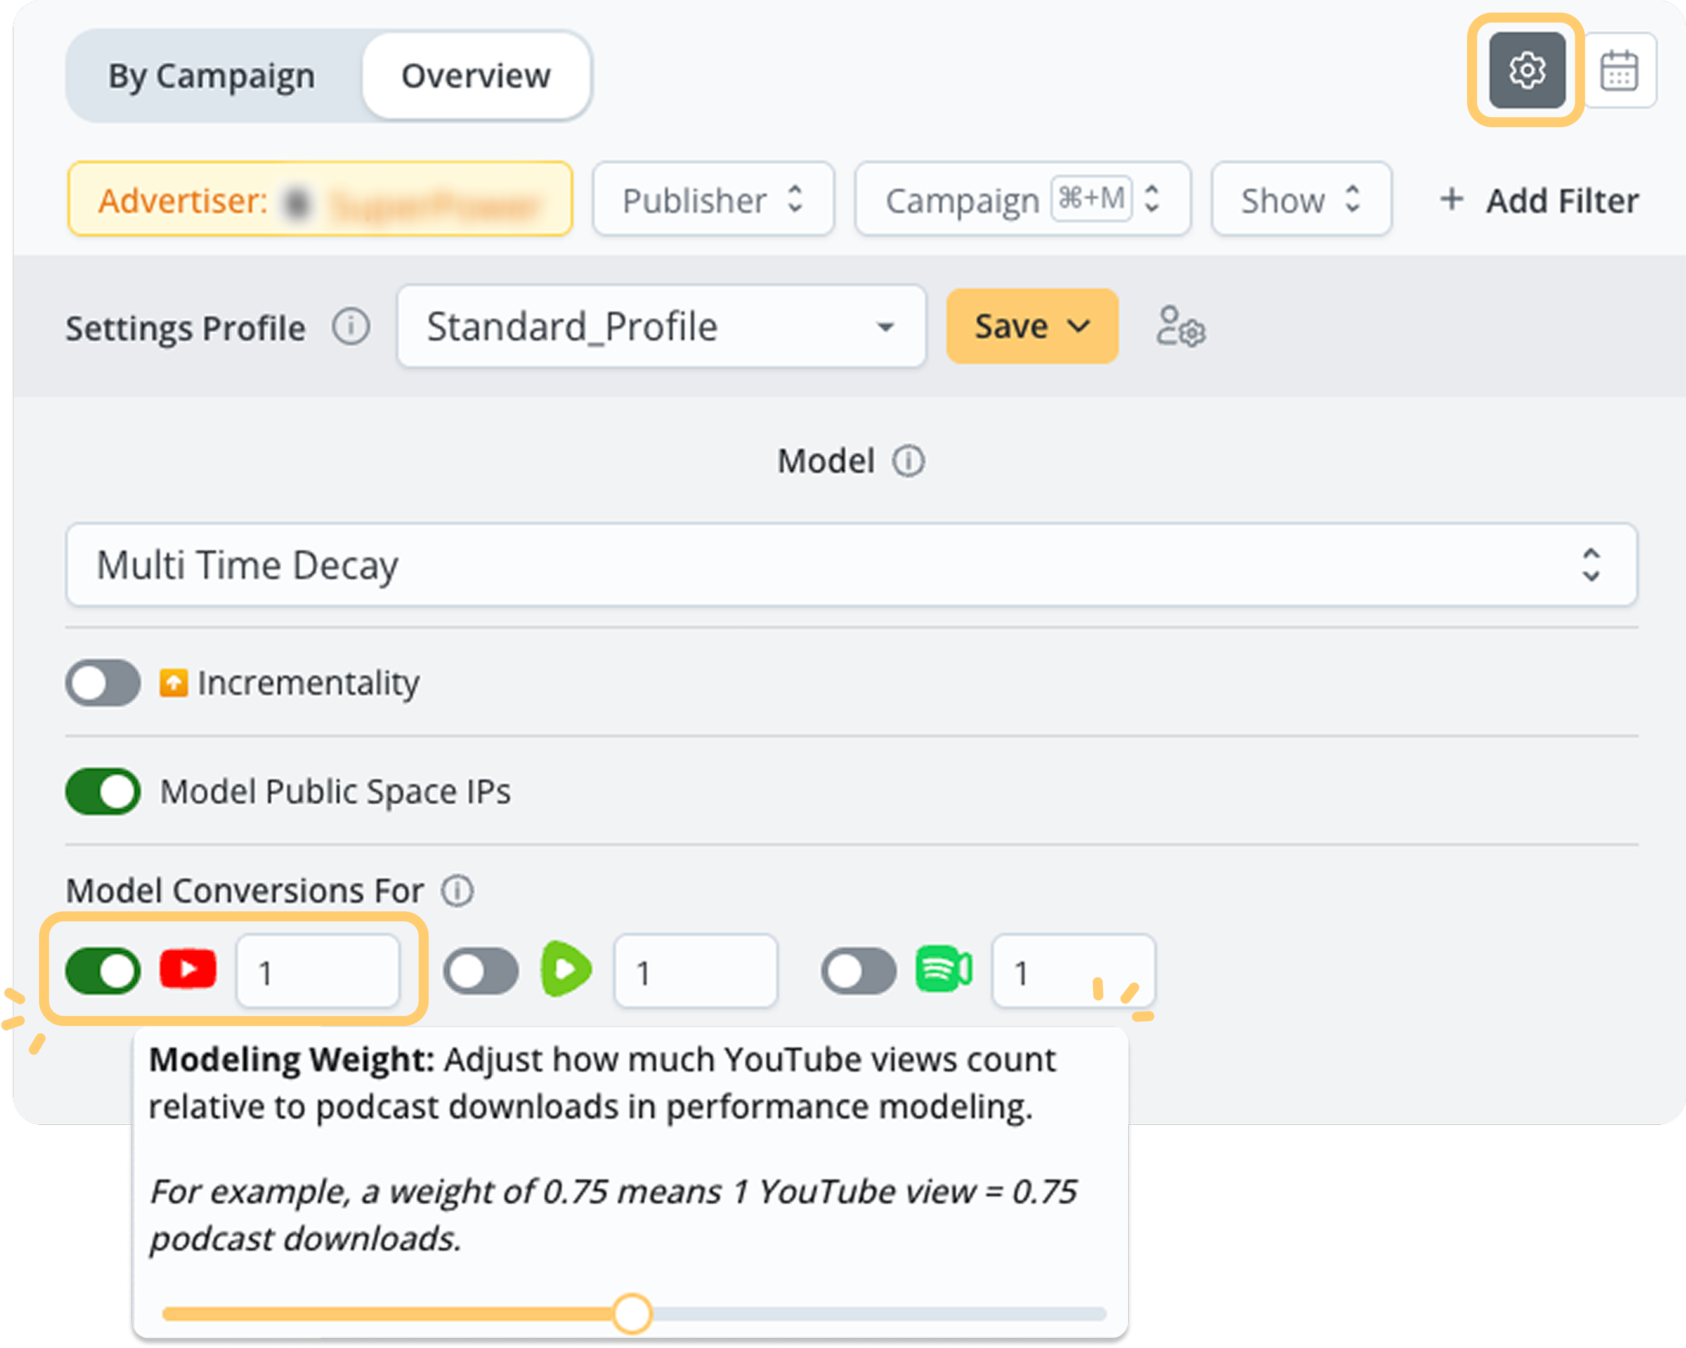
Task: Switch to the By Campaign tab
Action: [x=211, y=76]
